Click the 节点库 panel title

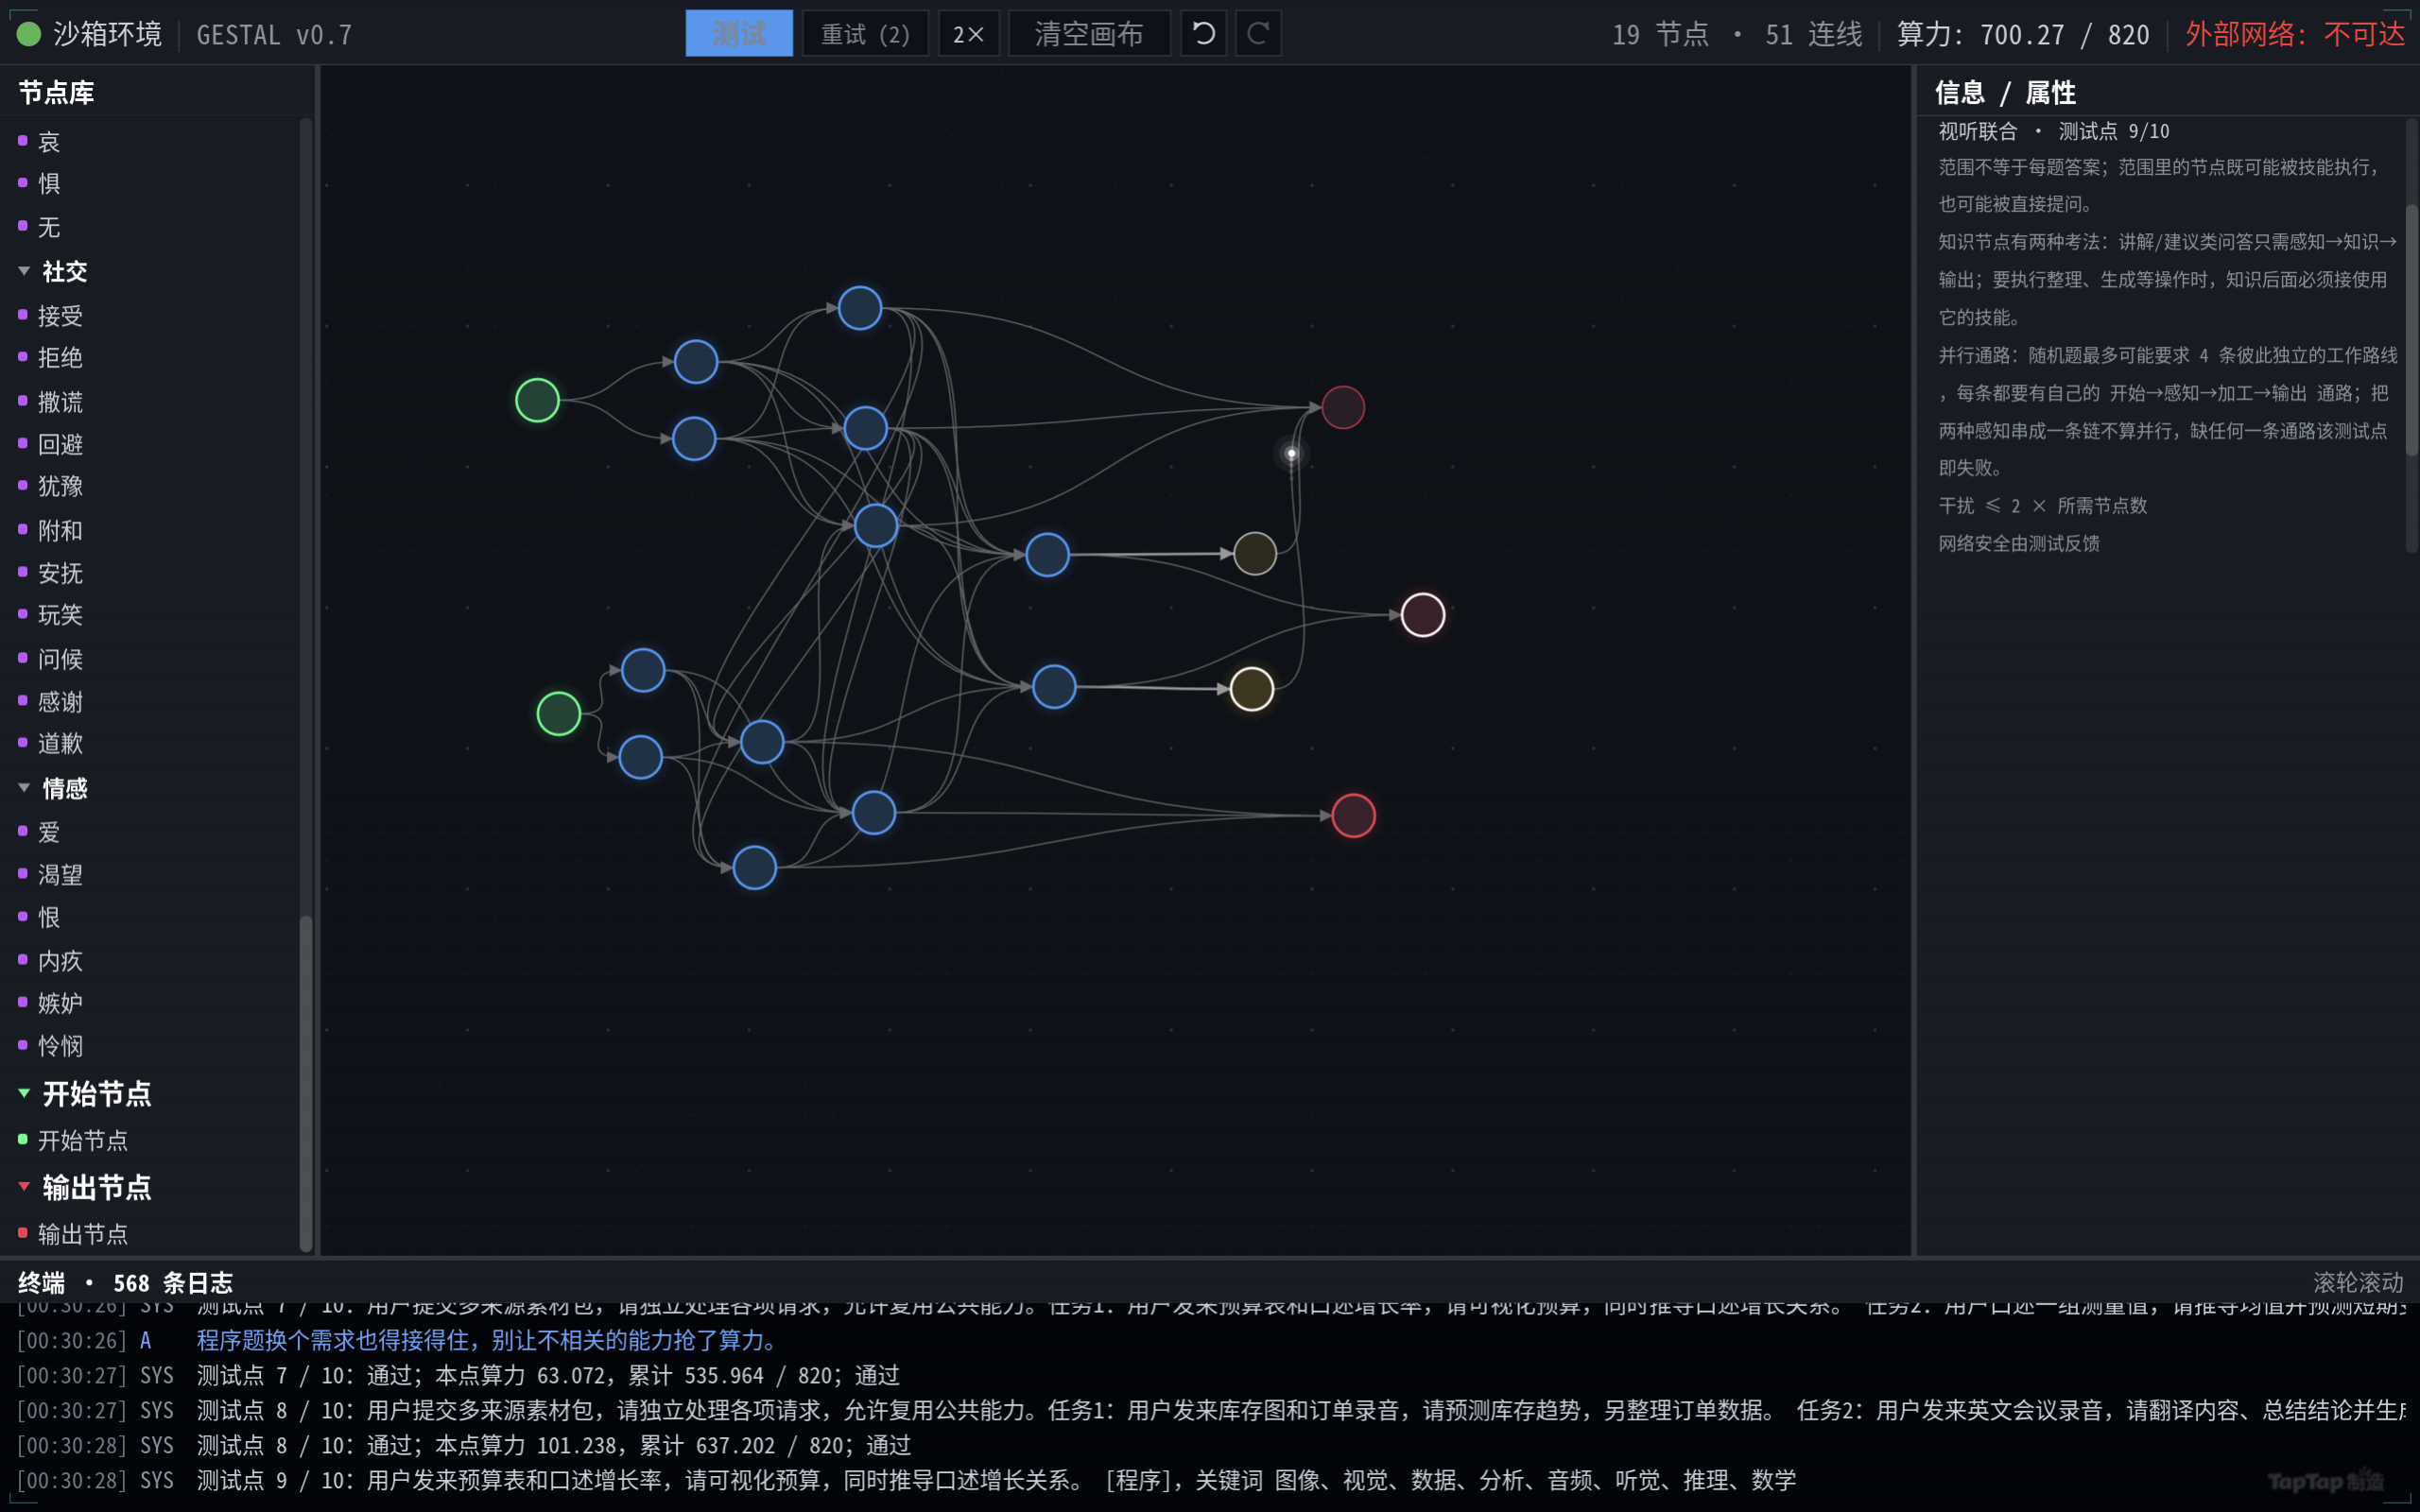(x=56, y=93)
